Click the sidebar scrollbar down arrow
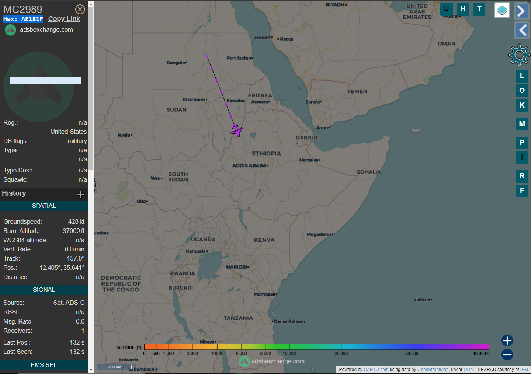531x374 pixels. tap(91, 370)
